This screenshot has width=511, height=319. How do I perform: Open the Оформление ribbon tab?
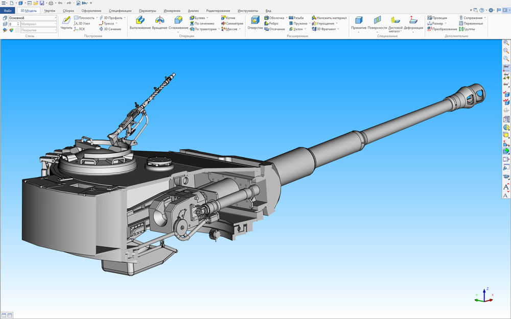91,11
